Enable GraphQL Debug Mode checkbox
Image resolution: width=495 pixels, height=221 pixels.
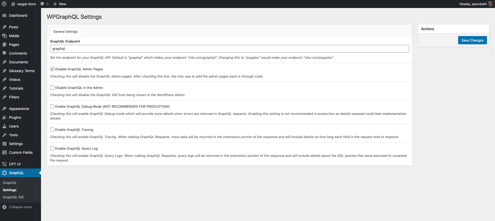52,106
